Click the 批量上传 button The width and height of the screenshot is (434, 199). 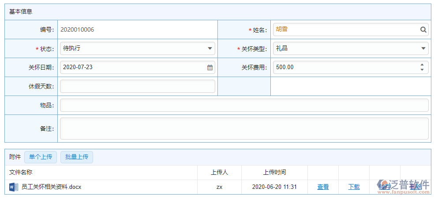pos(77,157)
